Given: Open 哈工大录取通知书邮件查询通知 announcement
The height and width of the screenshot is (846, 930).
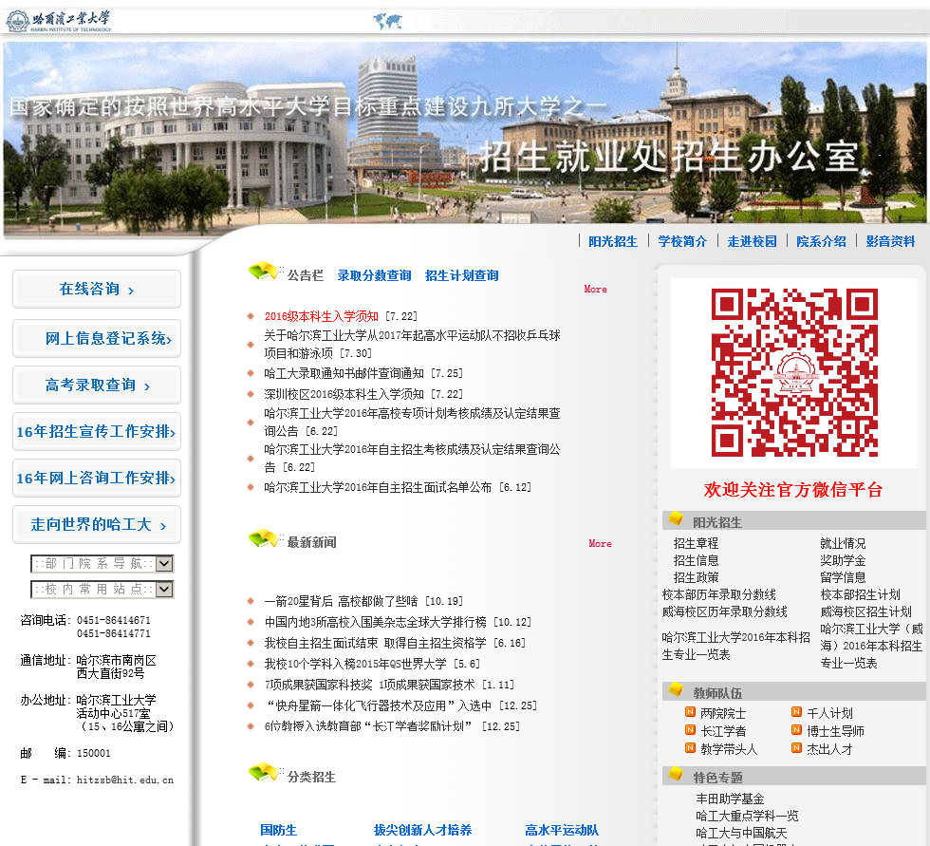Looking at the screenshot, I should tap(344, 373).
